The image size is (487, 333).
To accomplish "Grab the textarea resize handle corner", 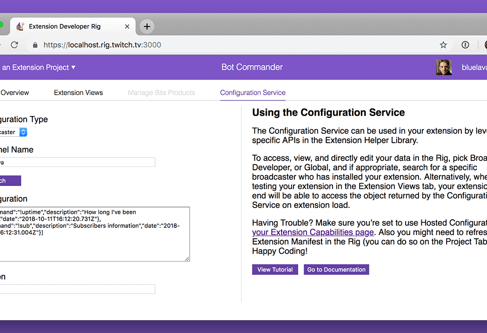I will click(x=186, y=258).
